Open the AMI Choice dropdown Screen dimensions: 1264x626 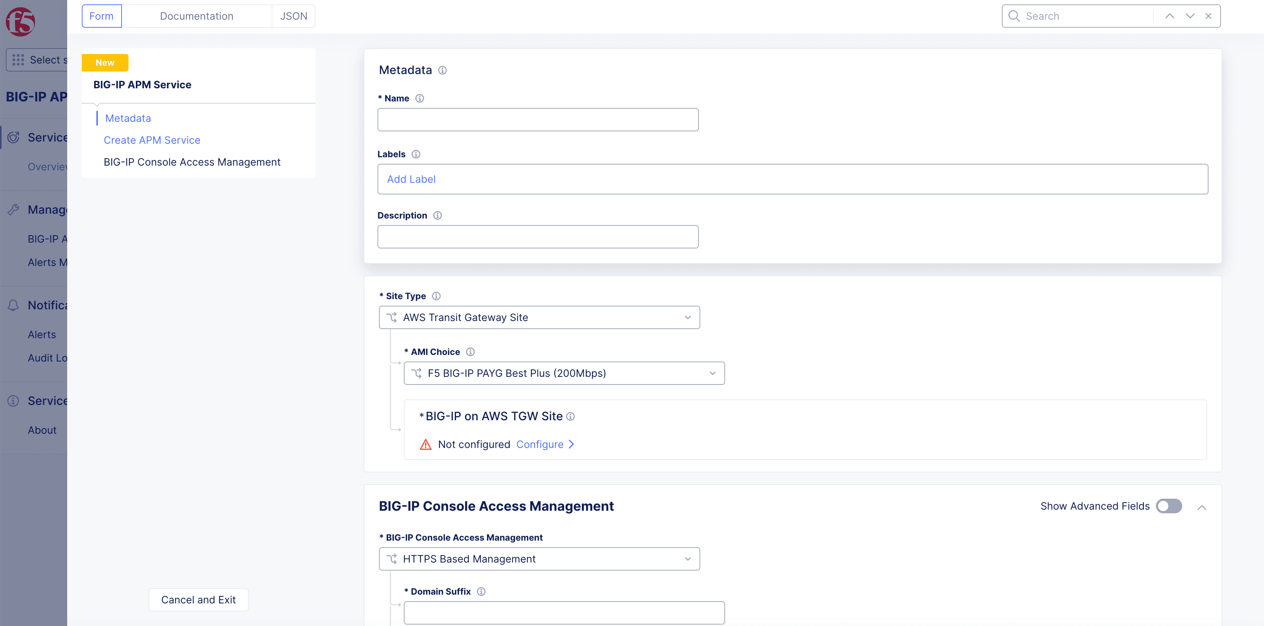[x=564, y=373]
